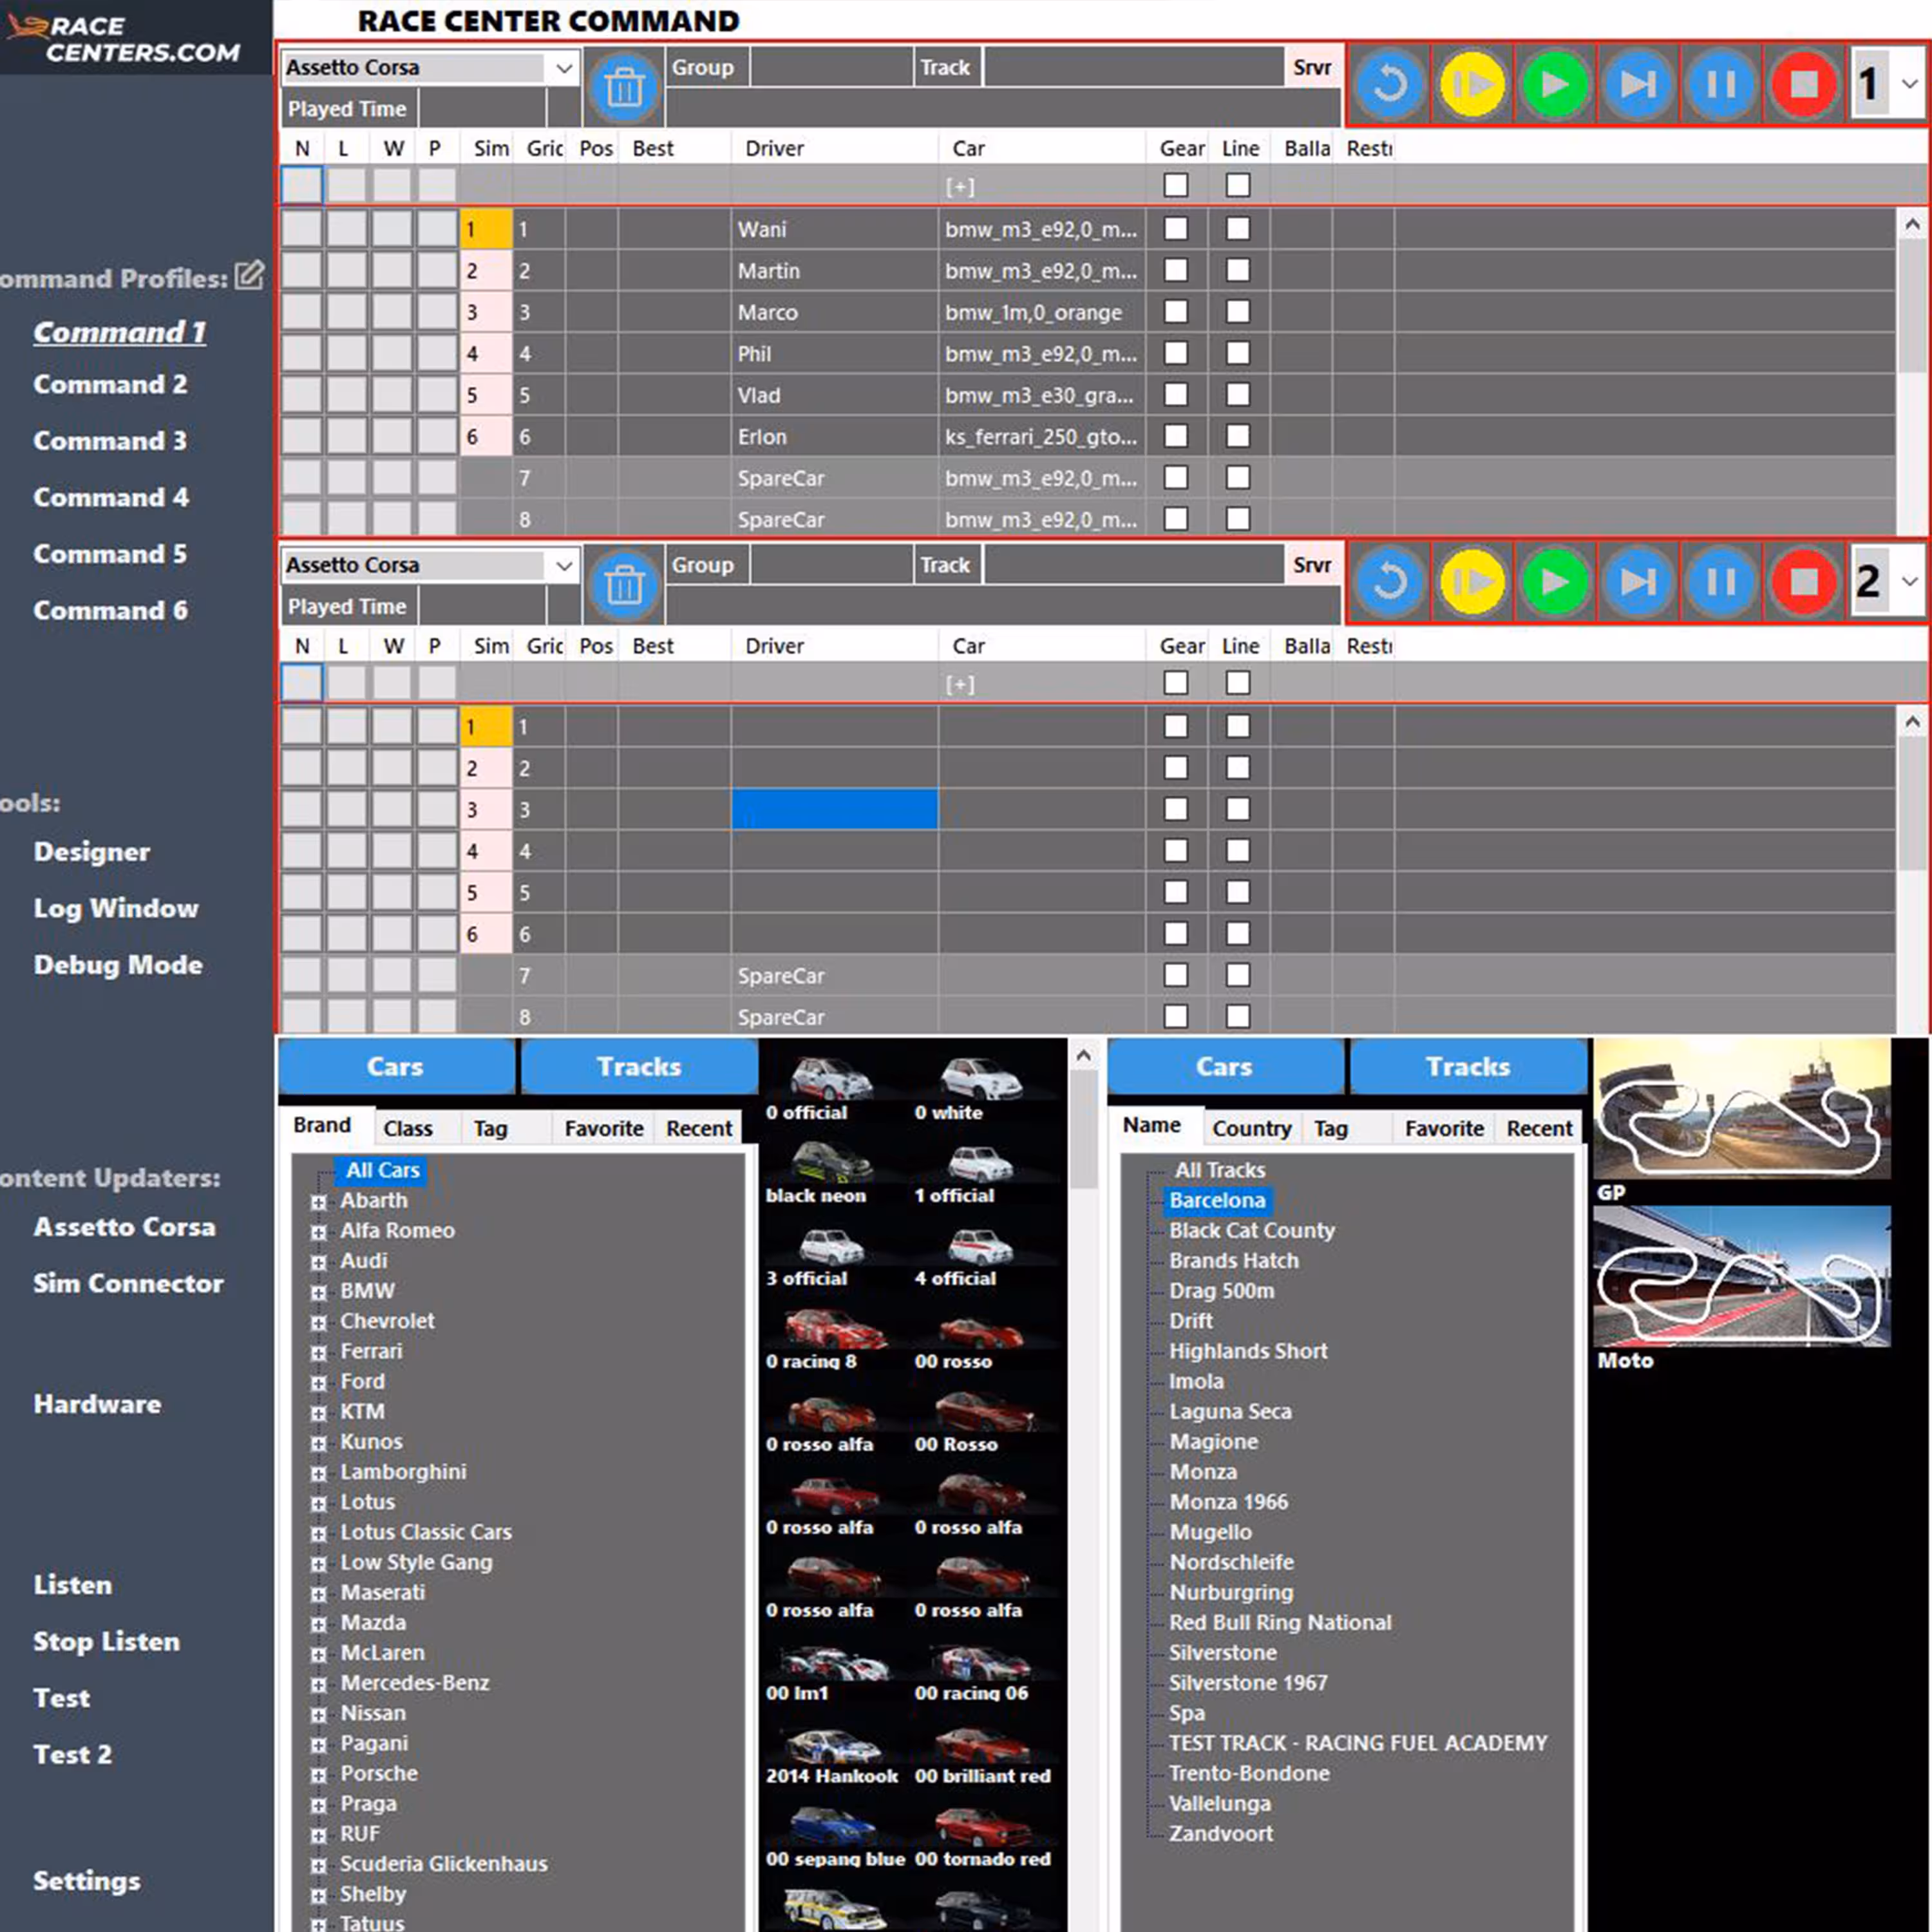The image size is (1932, 1932).
Task: Select Nordschleife in track list
Action: (x=1231, y=1562)
